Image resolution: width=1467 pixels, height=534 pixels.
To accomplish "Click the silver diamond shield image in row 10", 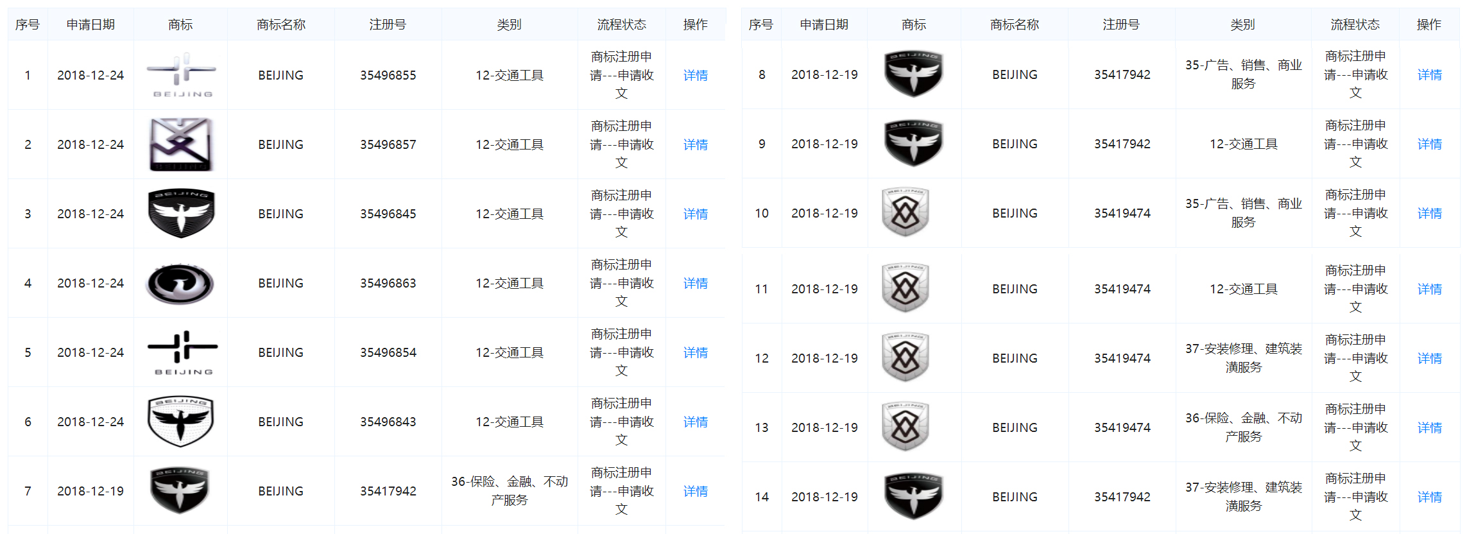I will click(x=905, y=212).
